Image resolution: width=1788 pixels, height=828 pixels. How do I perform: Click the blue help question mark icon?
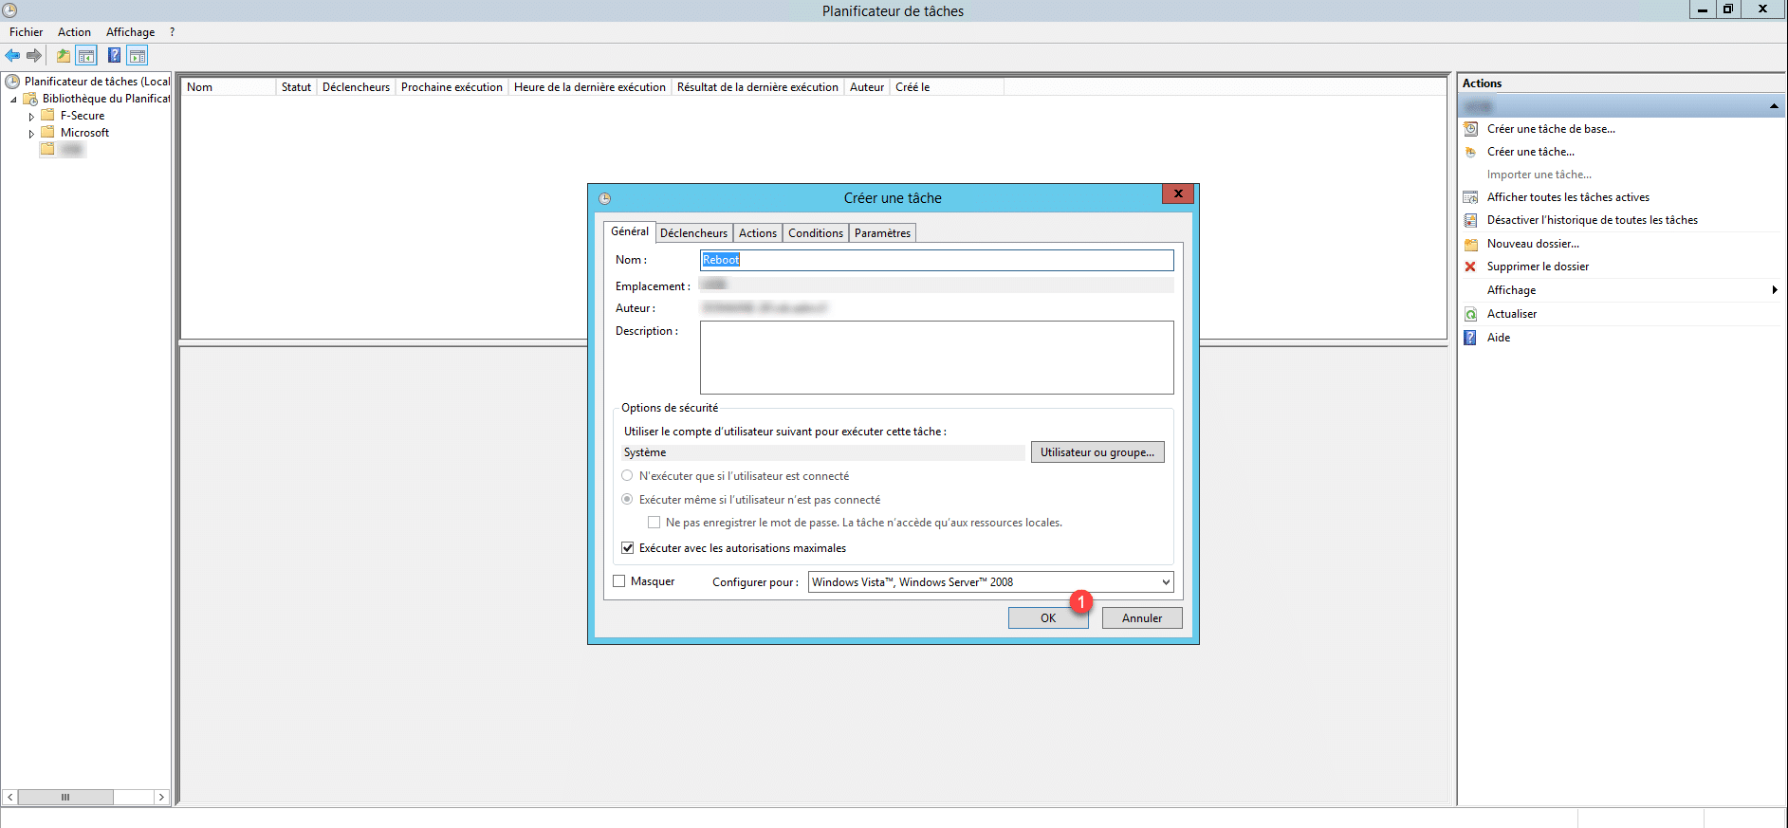[x=114, y=56]
